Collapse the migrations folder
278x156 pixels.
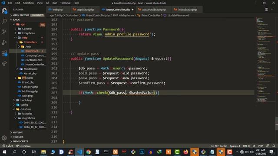coord(28,118)
